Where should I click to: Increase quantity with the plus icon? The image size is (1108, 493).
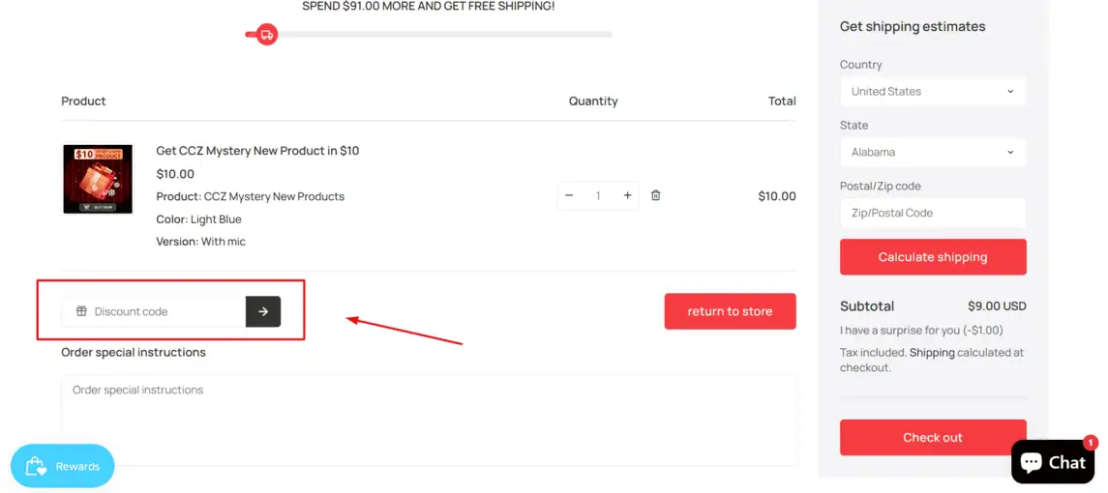627,195
